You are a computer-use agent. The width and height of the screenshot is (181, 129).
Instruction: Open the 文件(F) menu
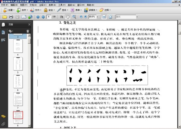[x=5, y=5]
